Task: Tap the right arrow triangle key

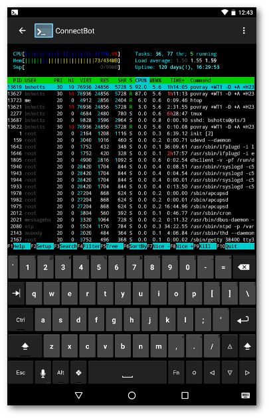Action: coord(247,373)
